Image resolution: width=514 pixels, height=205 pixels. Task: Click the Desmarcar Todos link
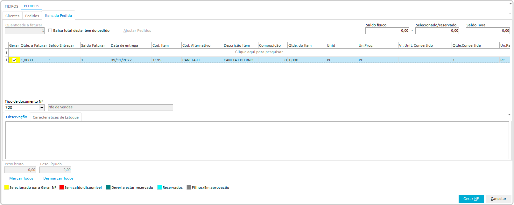pos(58,178)
